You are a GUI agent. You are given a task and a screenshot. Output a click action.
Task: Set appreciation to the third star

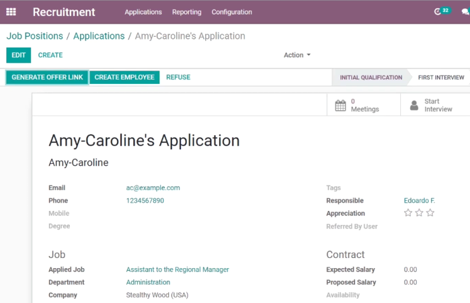tap(430, 213)
